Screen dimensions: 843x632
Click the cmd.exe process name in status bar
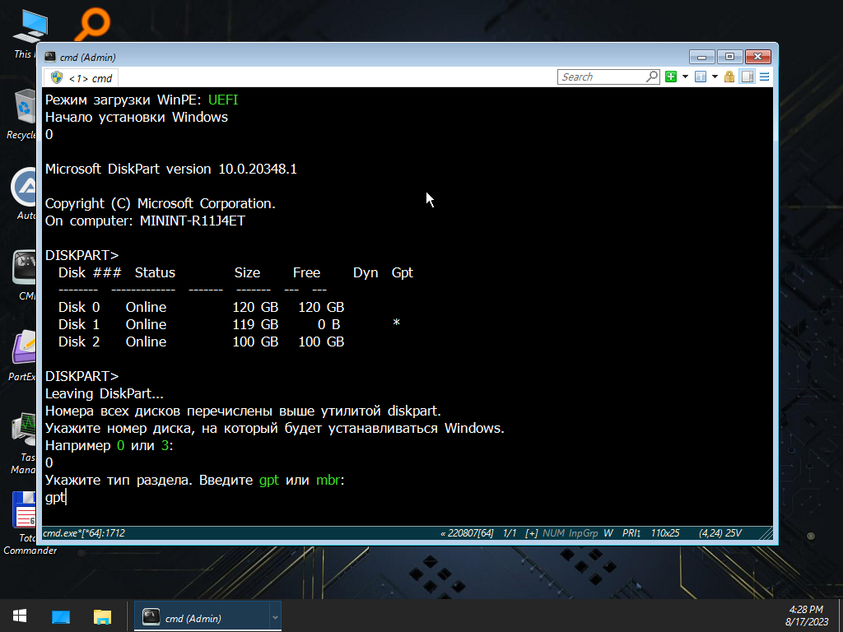(84, 533)
